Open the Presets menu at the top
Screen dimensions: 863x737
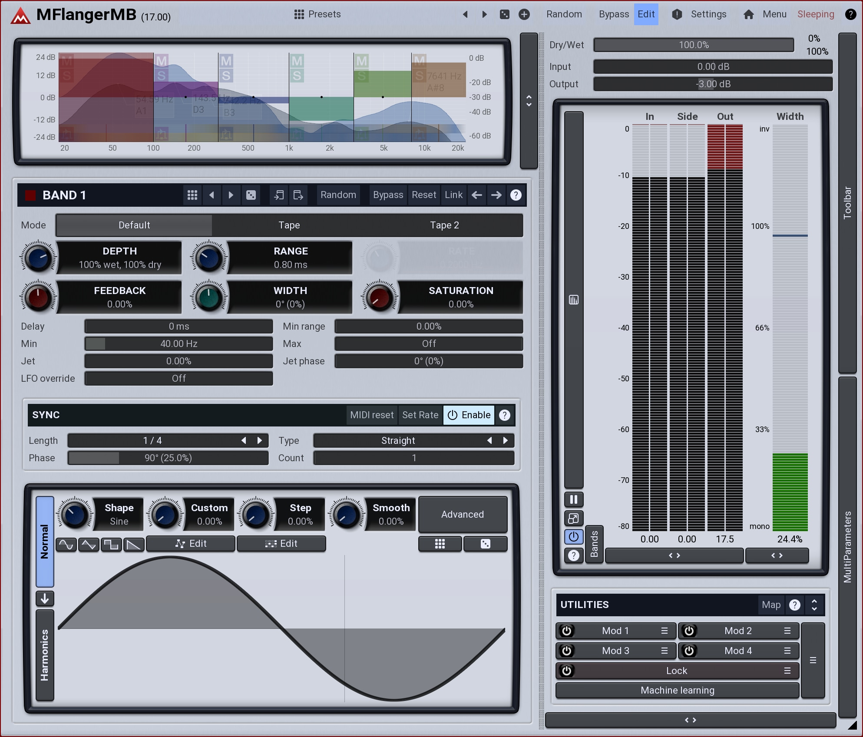tap(317, 14)
